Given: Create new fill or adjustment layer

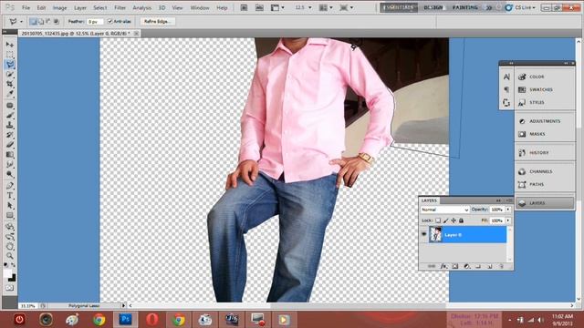Looking at the screenshot, I should [x=466, y=266].
